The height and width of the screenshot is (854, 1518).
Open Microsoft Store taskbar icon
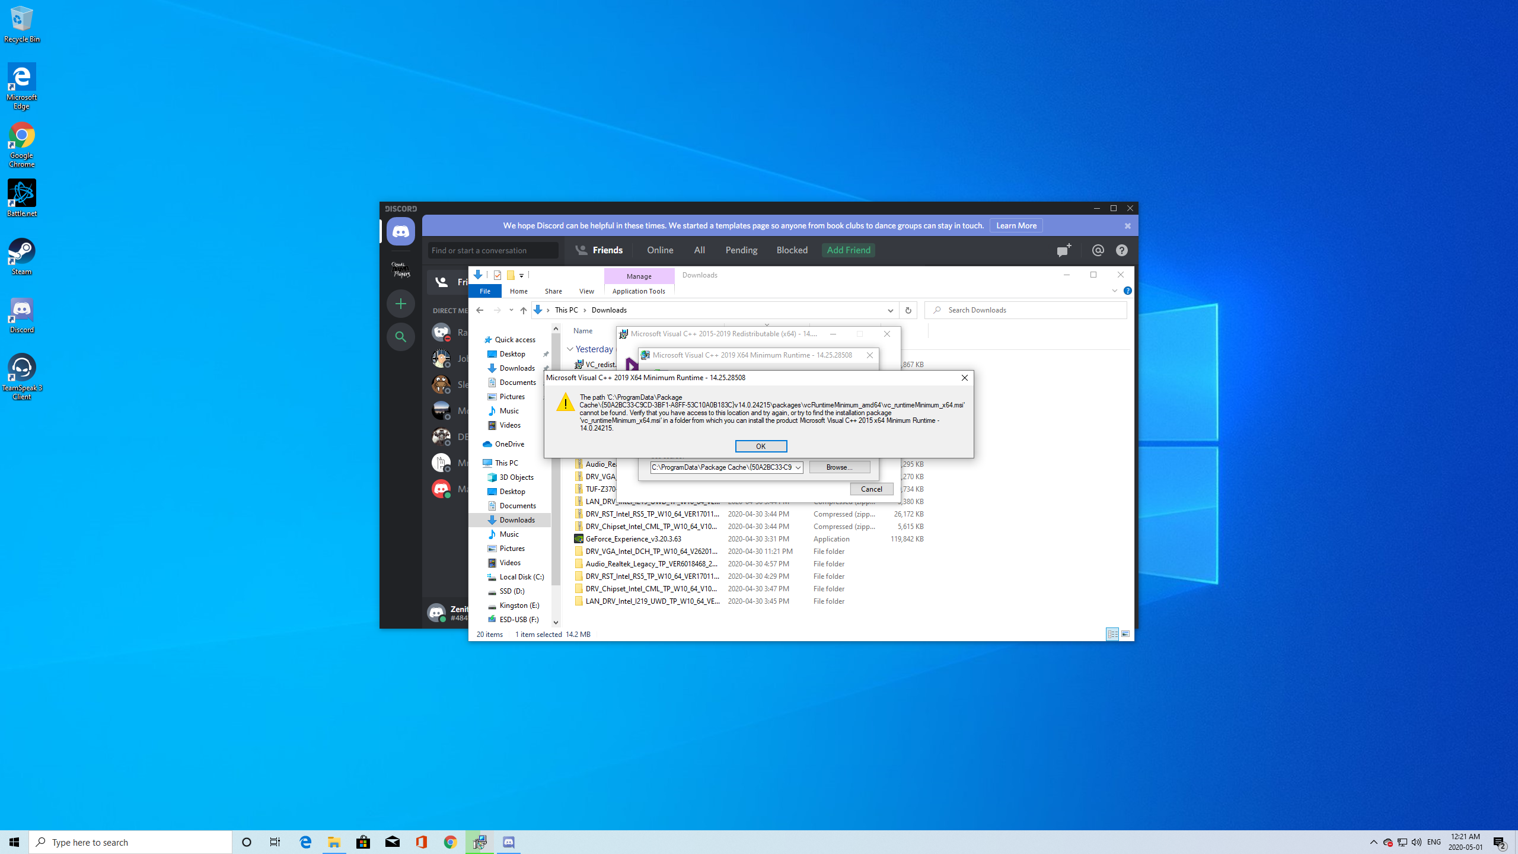[363, 842]
